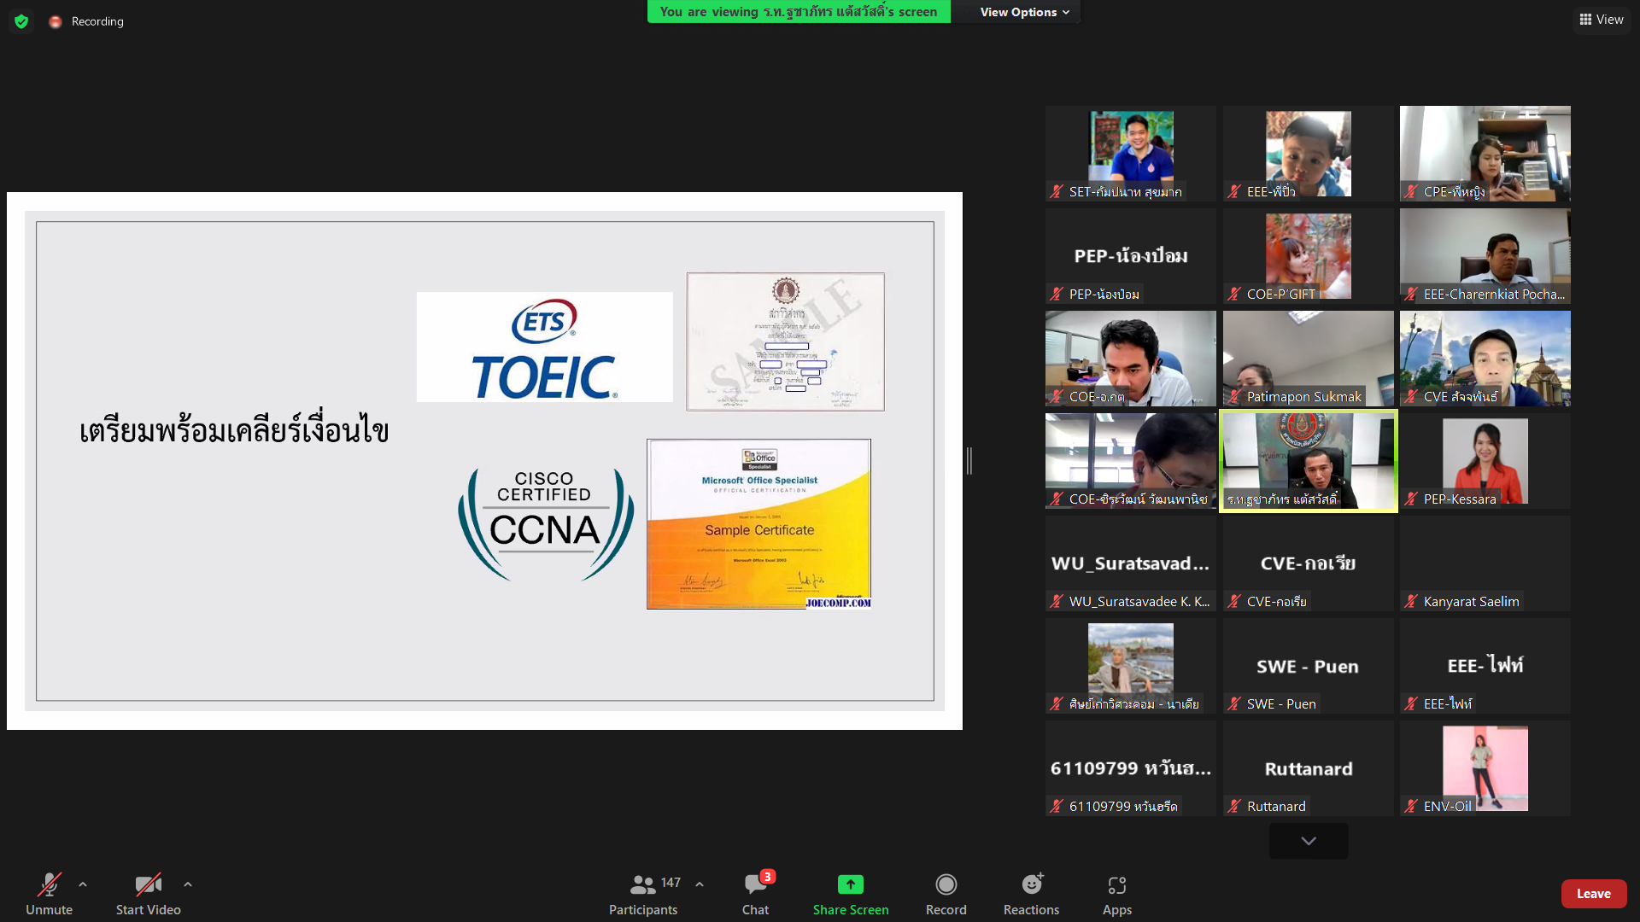The height and width of the screenshot is (922, 1640).
Task: Click the red Leave button
Action: tap(1593, 894)
